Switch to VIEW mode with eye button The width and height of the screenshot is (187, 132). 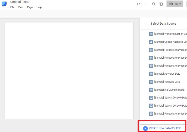[x=175, y=4]
